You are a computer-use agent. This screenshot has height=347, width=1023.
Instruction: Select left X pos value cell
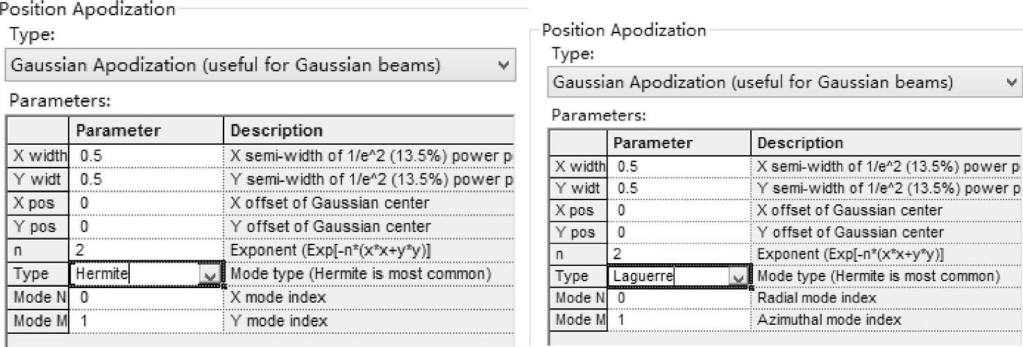[146, 204]
